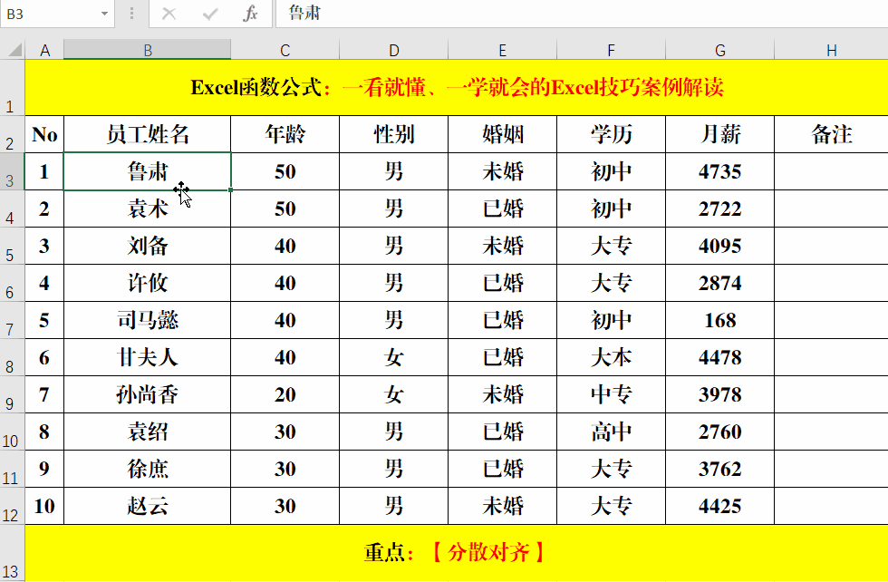Select column H header
Image resolution: width=888 pixels, height=582 pixels.
[x=831, y=50]
